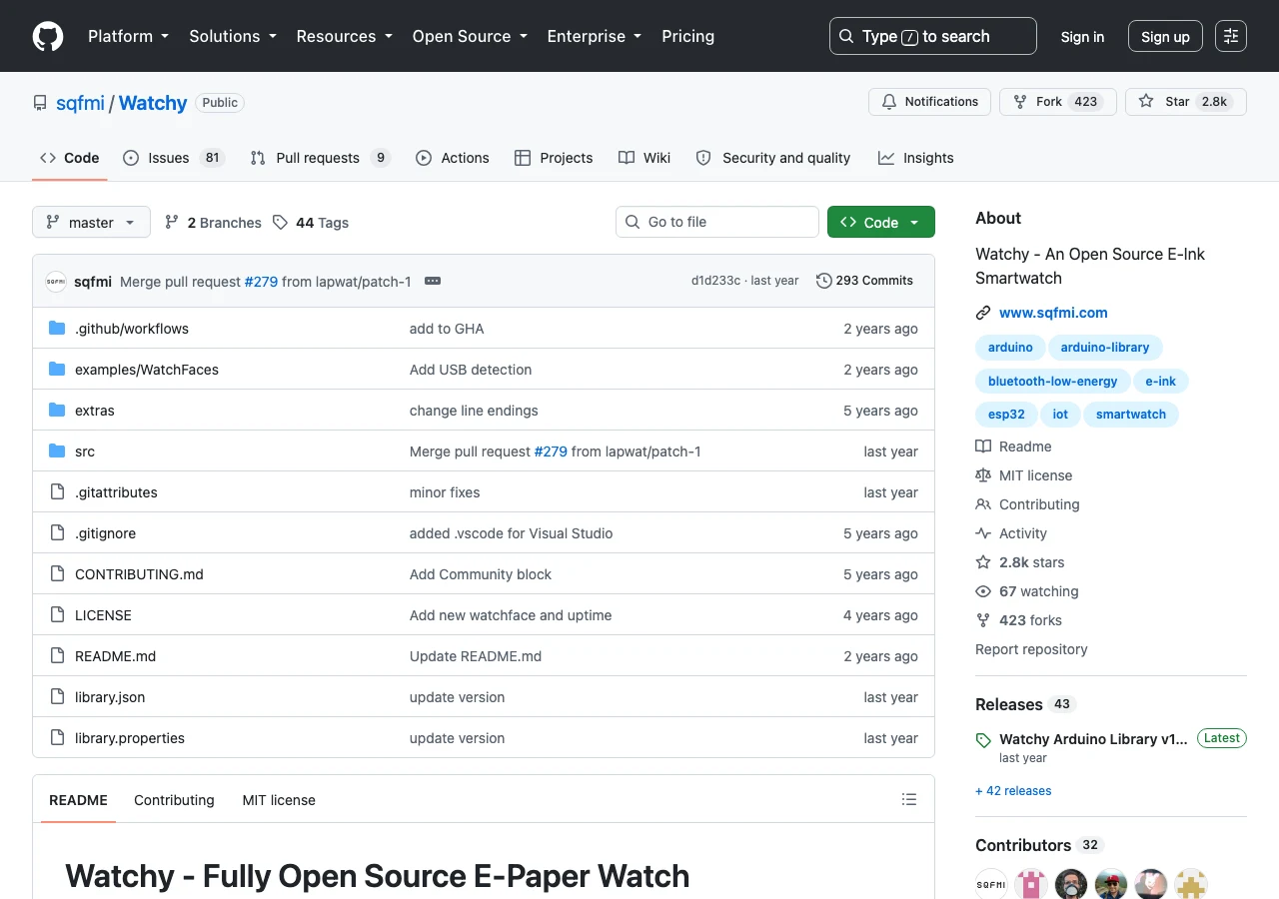Switch to the Insights tab
Viewport: 1279px width, 899px height.
tap(916, 158)
